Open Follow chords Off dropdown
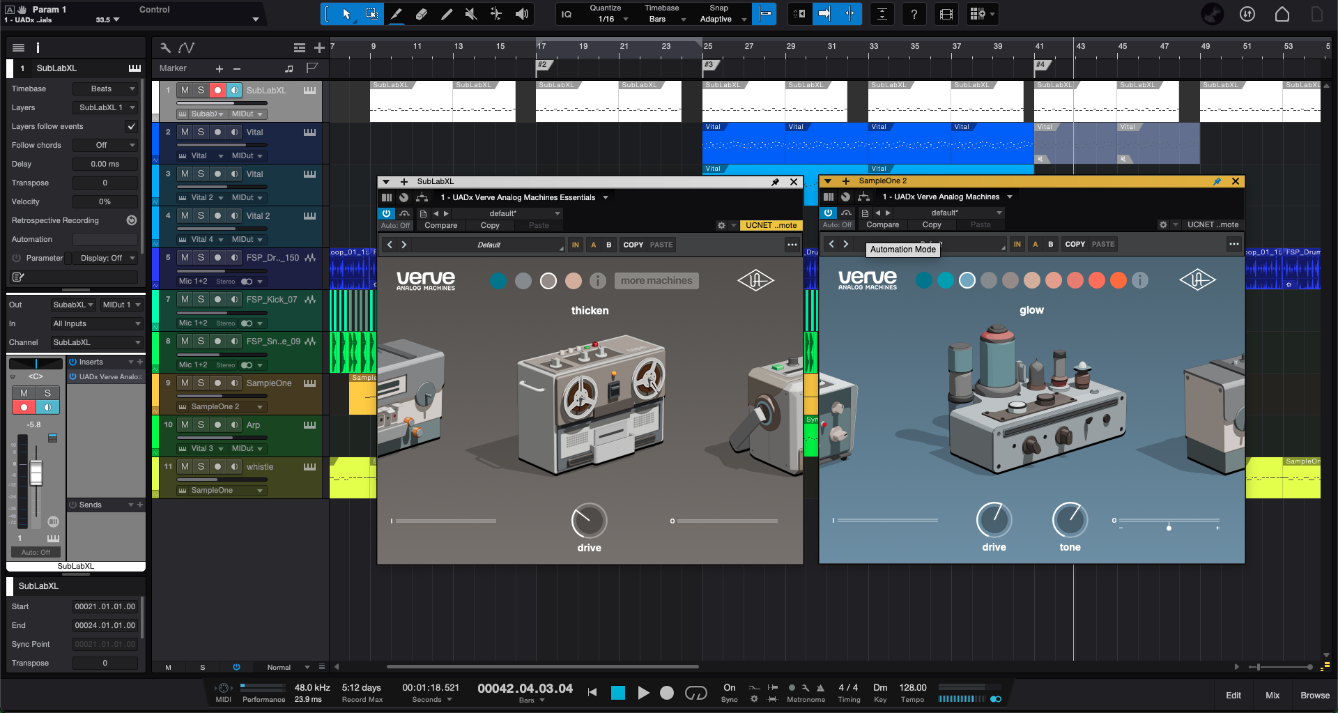This screenshot has width=1338, height=713. (x=105, y=145)
